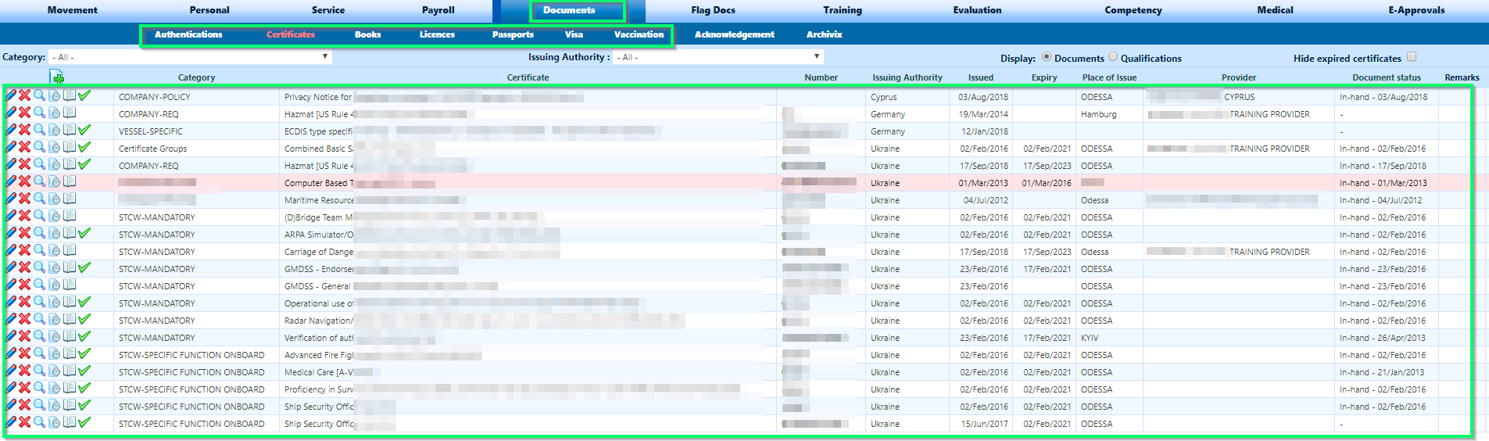Select the Documents display radio button

1047,57
